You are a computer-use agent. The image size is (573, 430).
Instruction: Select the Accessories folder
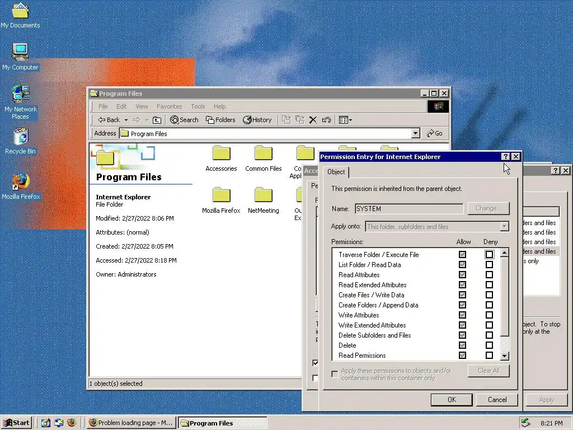click(x=221, y=158)
